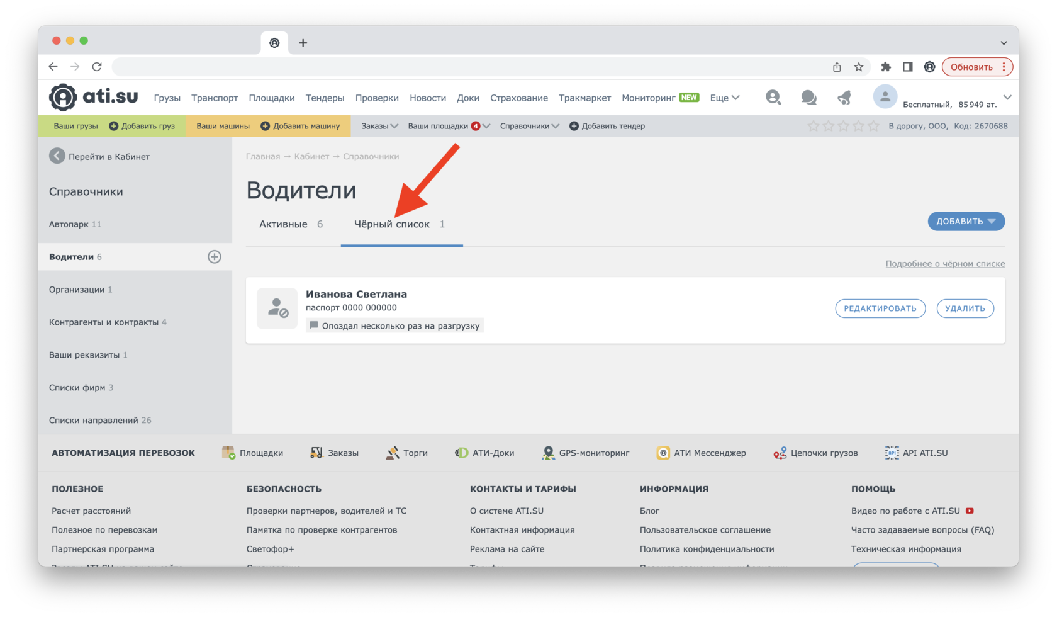This screenshot has height=617, width=1057.
Task: Open the browser tab list chevron
Action: 1004,43
